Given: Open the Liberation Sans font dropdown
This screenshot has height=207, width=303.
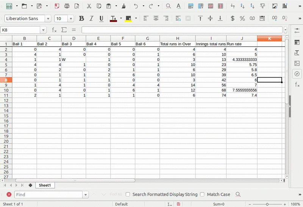Looking at the screenshot, I should click(x=48, y=19).
